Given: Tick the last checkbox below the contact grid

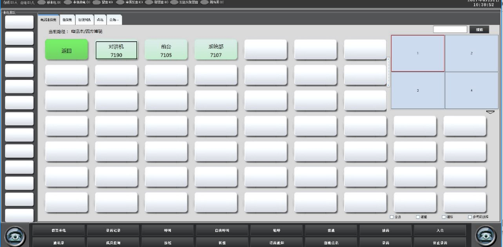Looking at the screenshot, I should 470,217.
